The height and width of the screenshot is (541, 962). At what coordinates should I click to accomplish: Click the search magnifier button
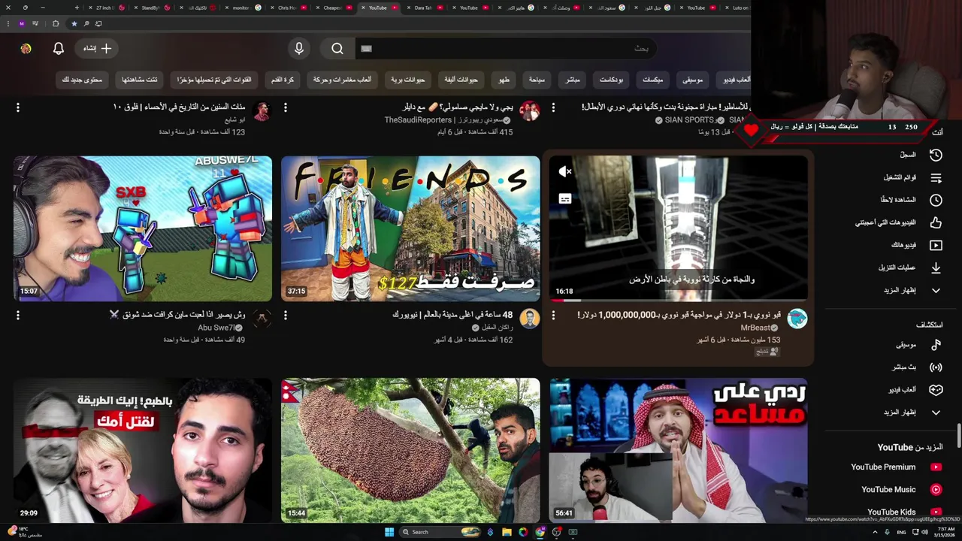pyautogui.click(x=337, y=48)
